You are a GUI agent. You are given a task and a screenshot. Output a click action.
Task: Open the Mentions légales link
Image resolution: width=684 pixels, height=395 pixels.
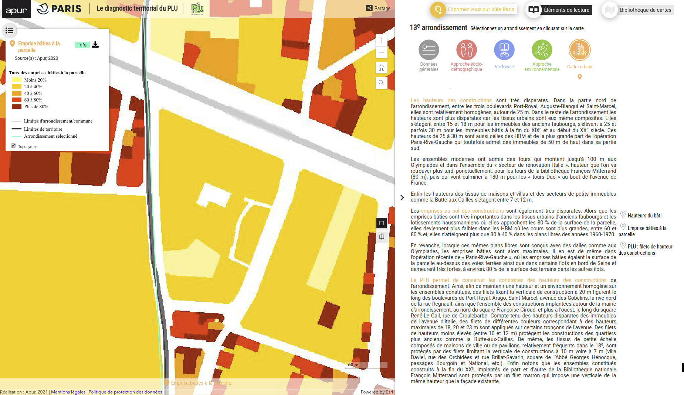pos(68,392)
